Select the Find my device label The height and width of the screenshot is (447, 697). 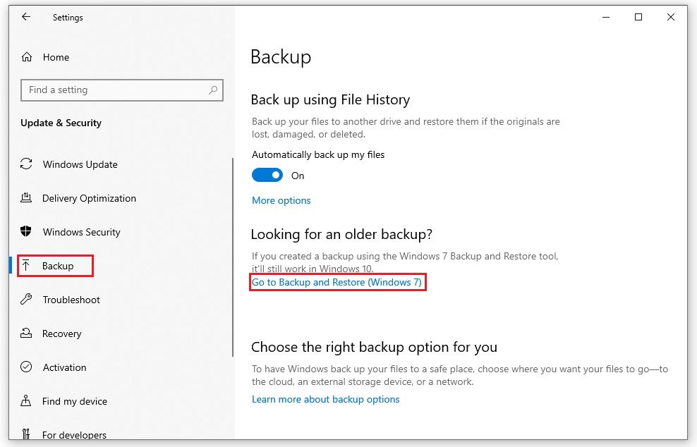click(x=74, y=401)
